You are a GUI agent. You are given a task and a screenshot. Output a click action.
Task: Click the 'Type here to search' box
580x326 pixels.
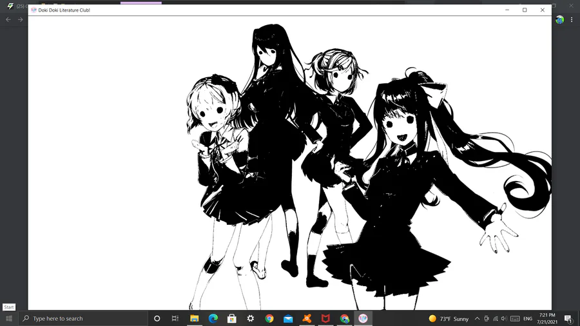pyautogui.click(x=83, y=318)
